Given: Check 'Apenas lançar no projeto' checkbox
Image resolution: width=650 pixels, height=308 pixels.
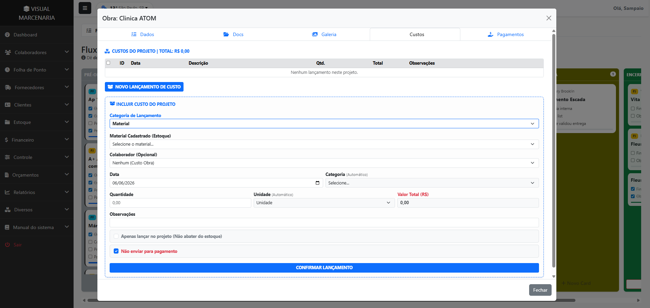Looking at the screenshot, I should (x=116, y=236).
